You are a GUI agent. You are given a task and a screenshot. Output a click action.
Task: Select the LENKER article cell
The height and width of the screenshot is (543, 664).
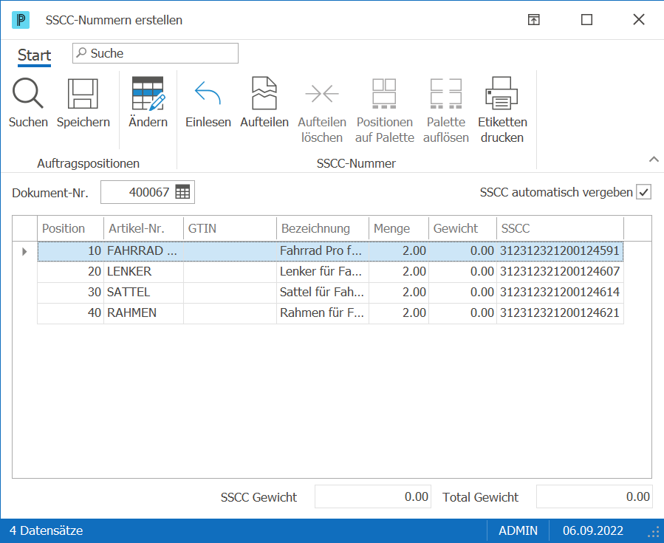click(143, 272)
